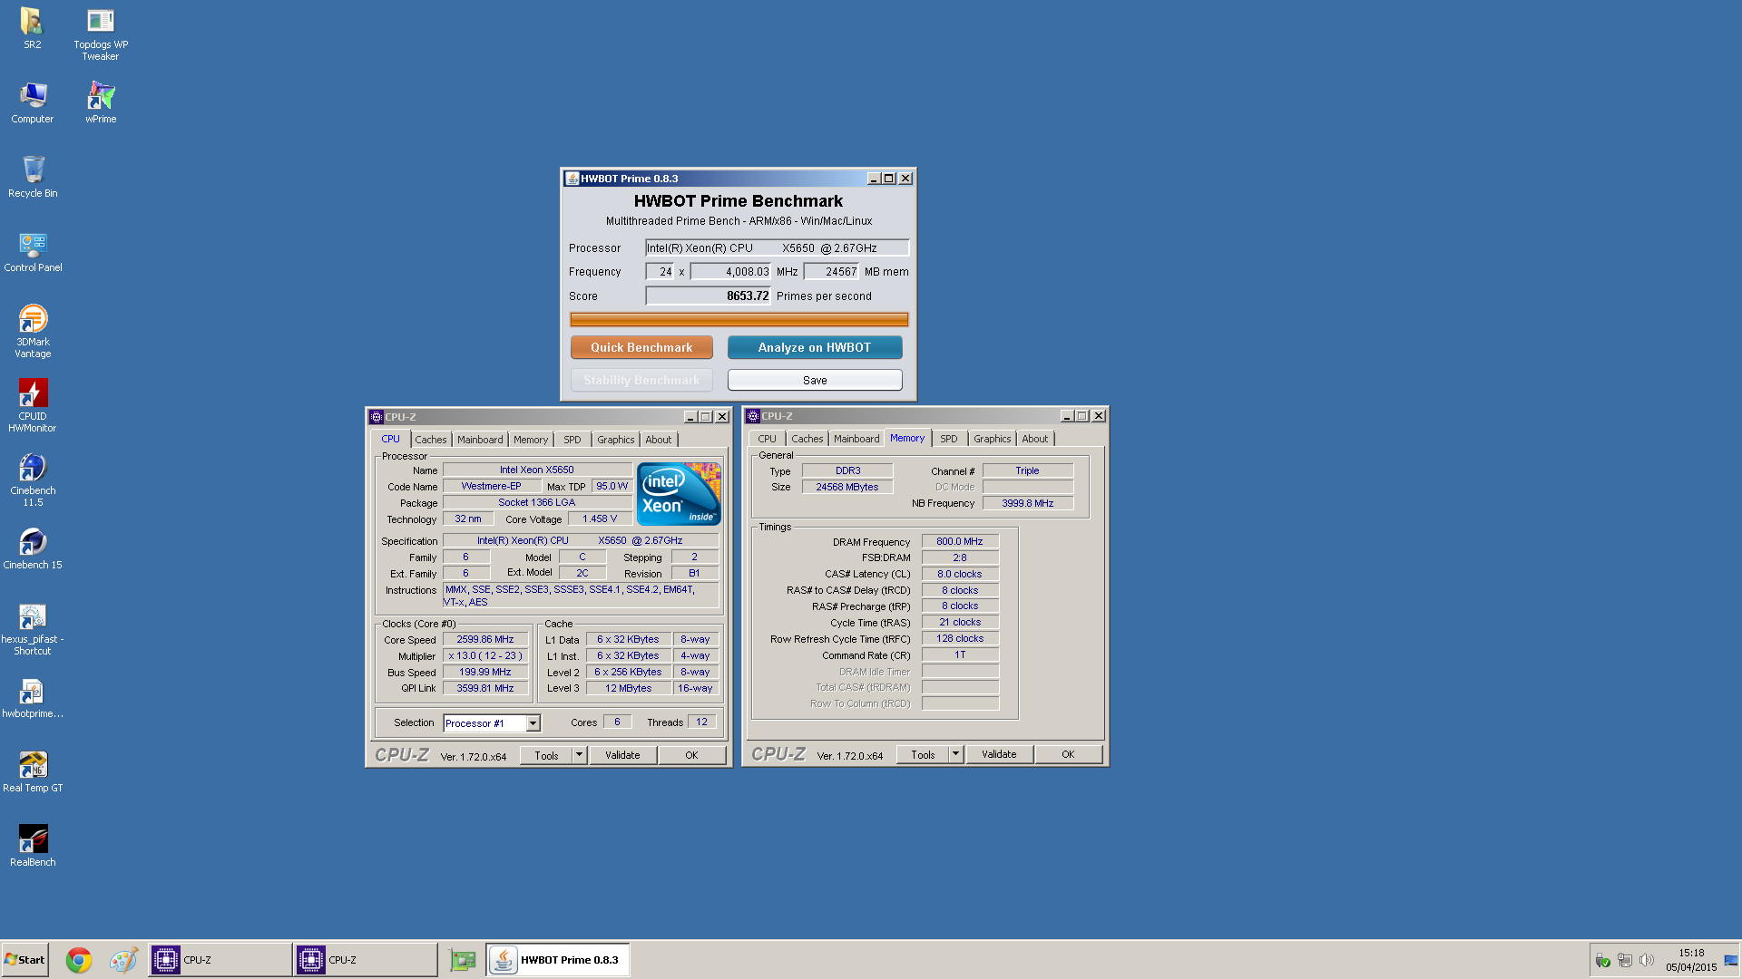1742x979 pixels.
Task: Click the network tray icon
Action: pyautogui.click(x=1625, y=960)
